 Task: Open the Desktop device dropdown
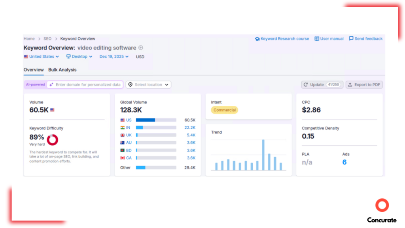(x=79, y=57)
